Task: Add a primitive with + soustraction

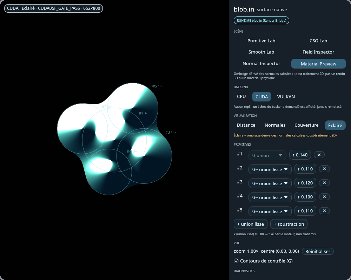Action: pos(289,224)
